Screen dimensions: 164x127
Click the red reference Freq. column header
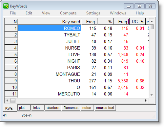(121, 22)
